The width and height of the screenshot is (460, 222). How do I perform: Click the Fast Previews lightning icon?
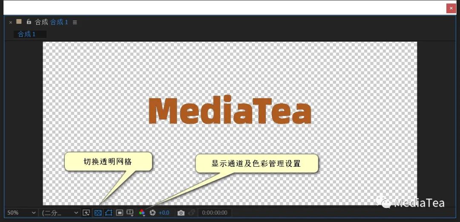(x=86, y=213)
